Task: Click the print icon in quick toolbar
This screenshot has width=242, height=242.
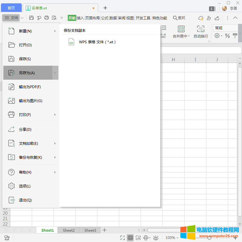Action: [47, 18]
